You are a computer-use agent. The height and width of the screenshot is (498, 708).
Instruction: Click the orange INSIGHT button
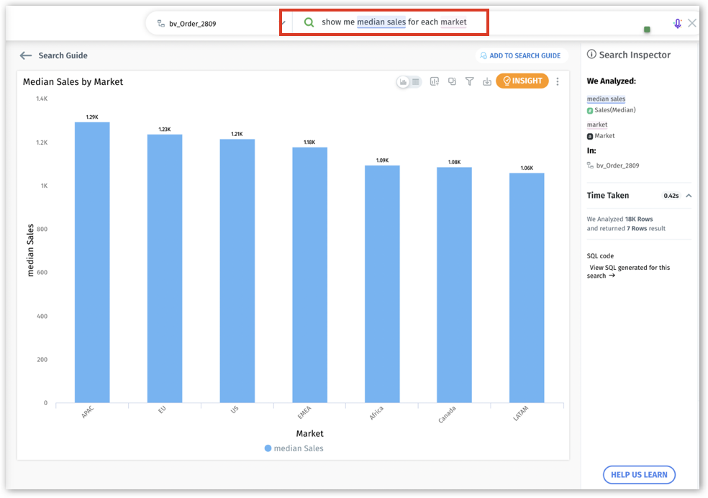[x=522, y=81]
